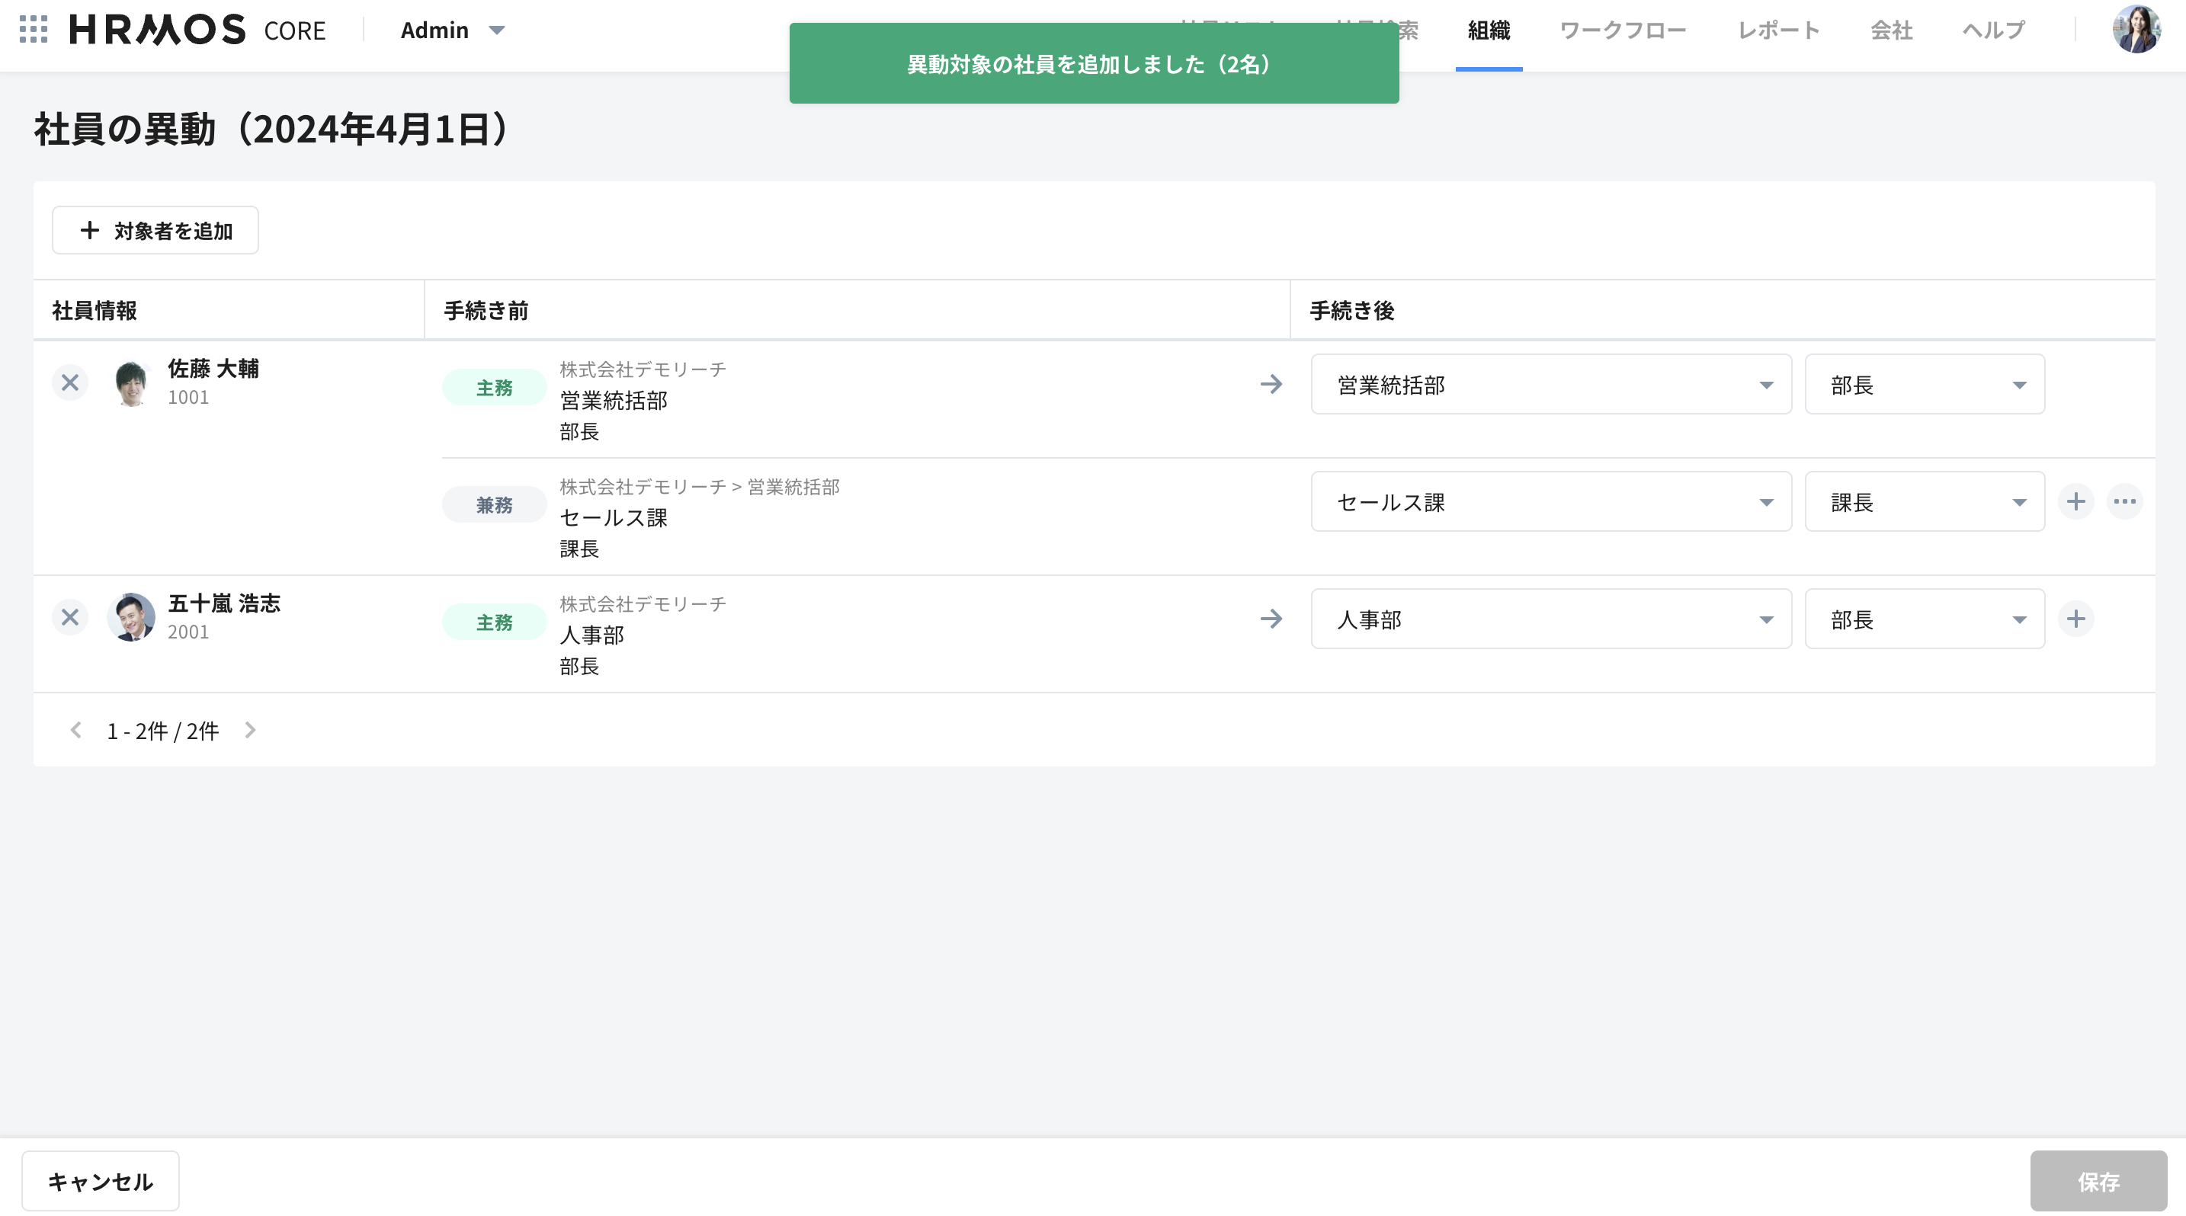The height and width of the screenshot is (1216, 2186).
Task: Click 佐藤 大輔's profile photo thumbnail
Action: pyautogui.click(x=132, y=383)
